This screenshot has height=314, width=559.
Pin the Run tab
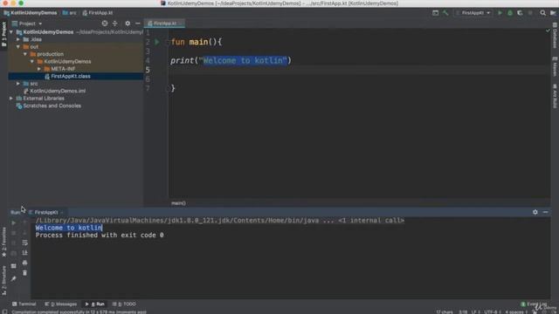tap(14, 279)
